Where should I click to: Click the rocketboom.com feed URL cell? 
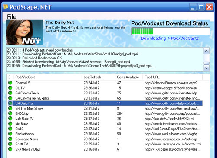tap(172, 134)
